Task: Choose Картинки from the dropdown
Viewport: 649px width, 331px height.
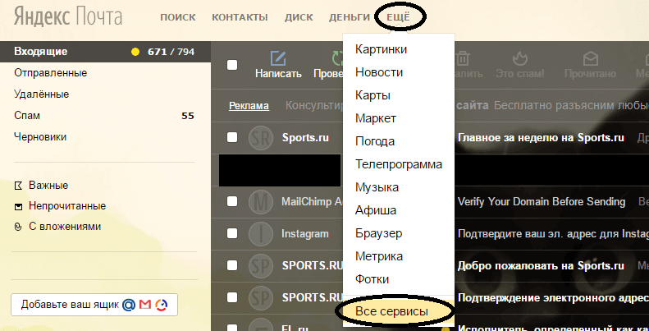Action: [382, 49]
